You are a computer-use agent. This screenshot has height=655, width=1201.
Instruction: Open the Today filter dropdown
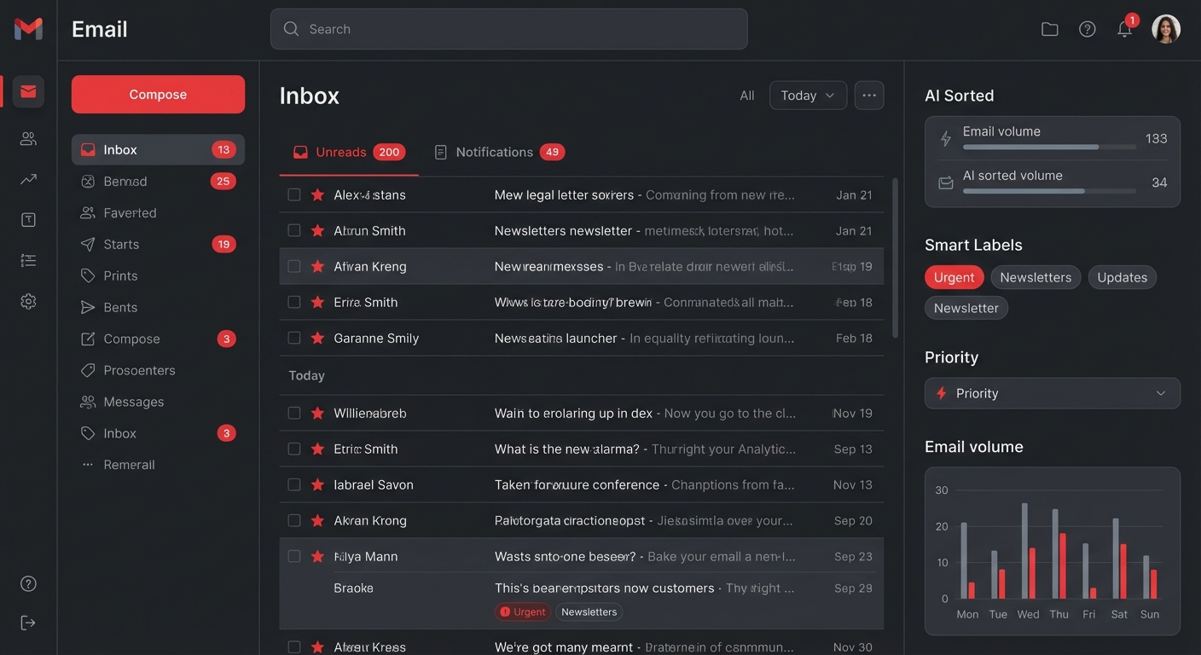click(x=807, y=96)
